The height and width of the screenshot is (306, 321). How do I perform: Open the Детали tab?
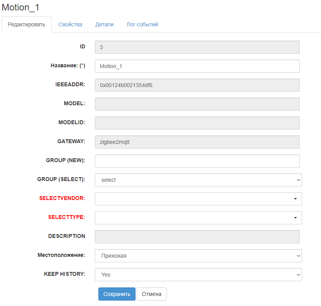click(x=104, y=24)
